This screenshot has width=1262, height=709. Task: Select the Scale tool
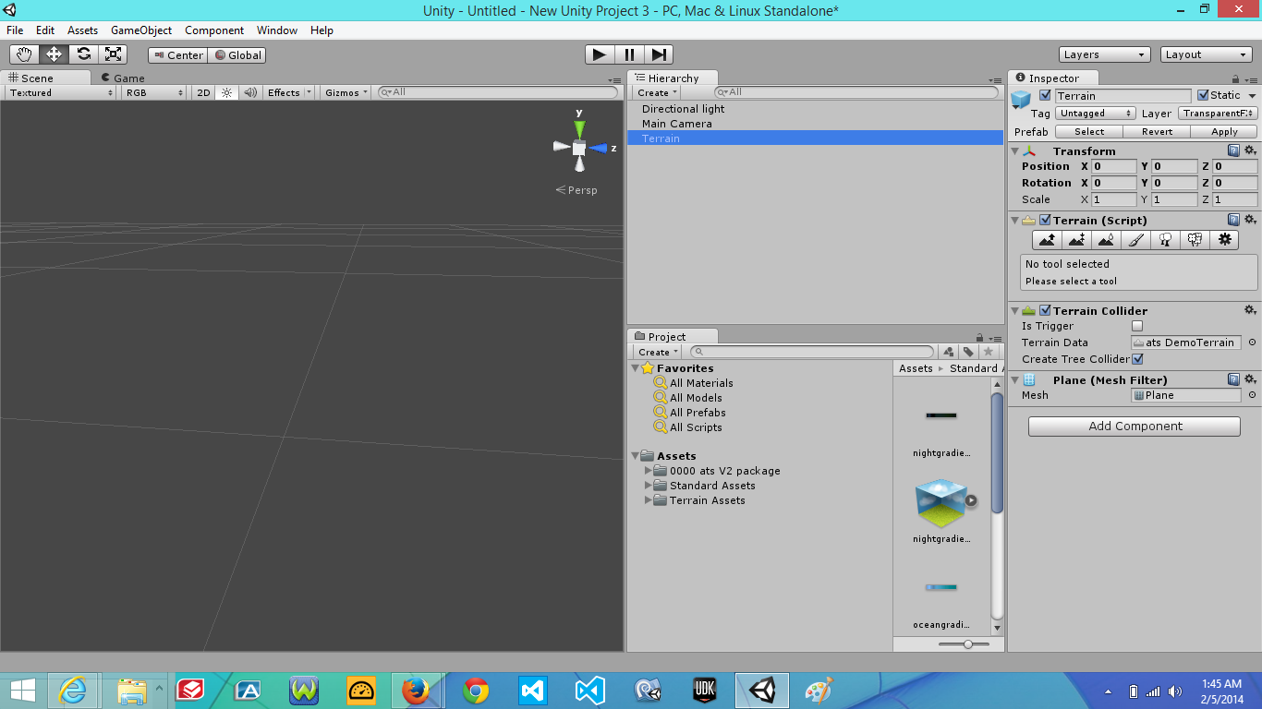point(113,54)
